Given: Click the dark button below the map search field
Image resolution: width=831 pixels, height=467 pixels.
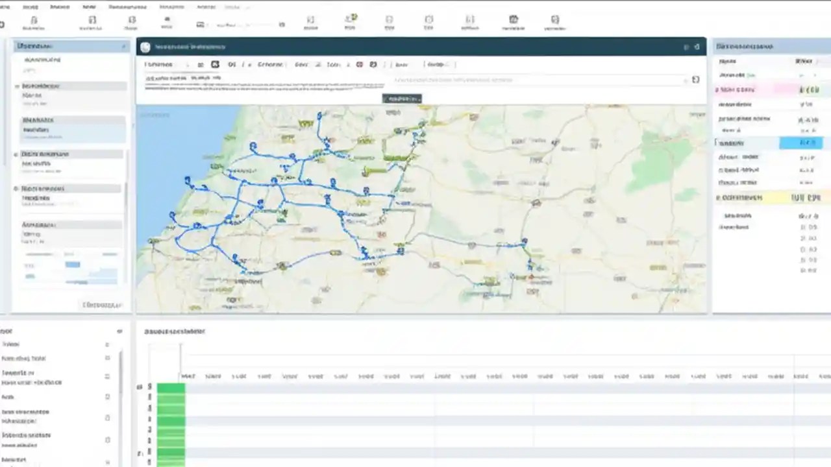Looking at the screenshot, I should [x=402, y=99].
